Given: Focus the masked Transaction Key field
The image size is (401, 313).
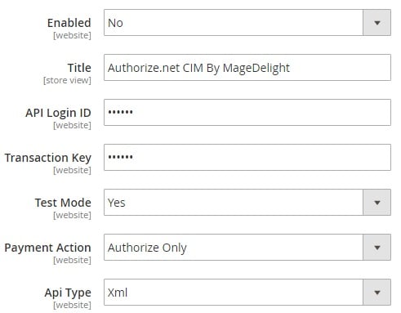Looking at the screenshot, I should (x=247, y=158).
